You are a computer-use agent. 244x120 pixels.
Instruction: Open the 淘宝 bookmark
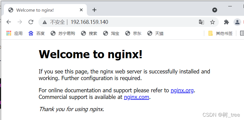click(x=111, y=33)
